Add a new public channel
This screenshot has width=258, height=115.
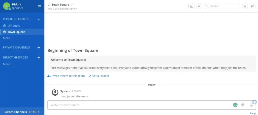point(39,19)
